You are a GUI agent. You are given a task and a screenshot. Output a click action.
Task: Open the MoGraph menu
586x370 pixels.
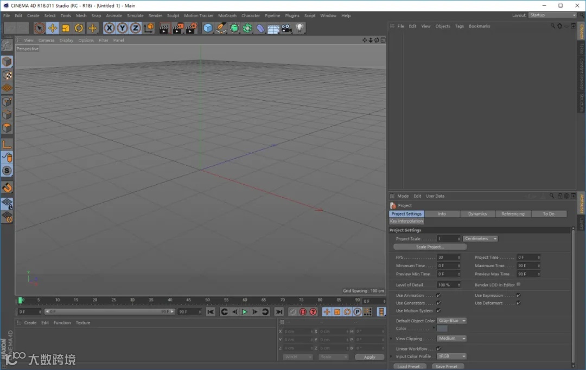coord(227,15)
